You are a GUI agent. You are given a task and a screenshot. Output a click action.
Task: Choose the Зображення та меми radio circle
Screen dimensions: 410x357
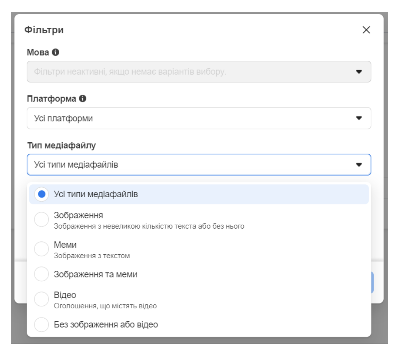(x=41, y=274)
